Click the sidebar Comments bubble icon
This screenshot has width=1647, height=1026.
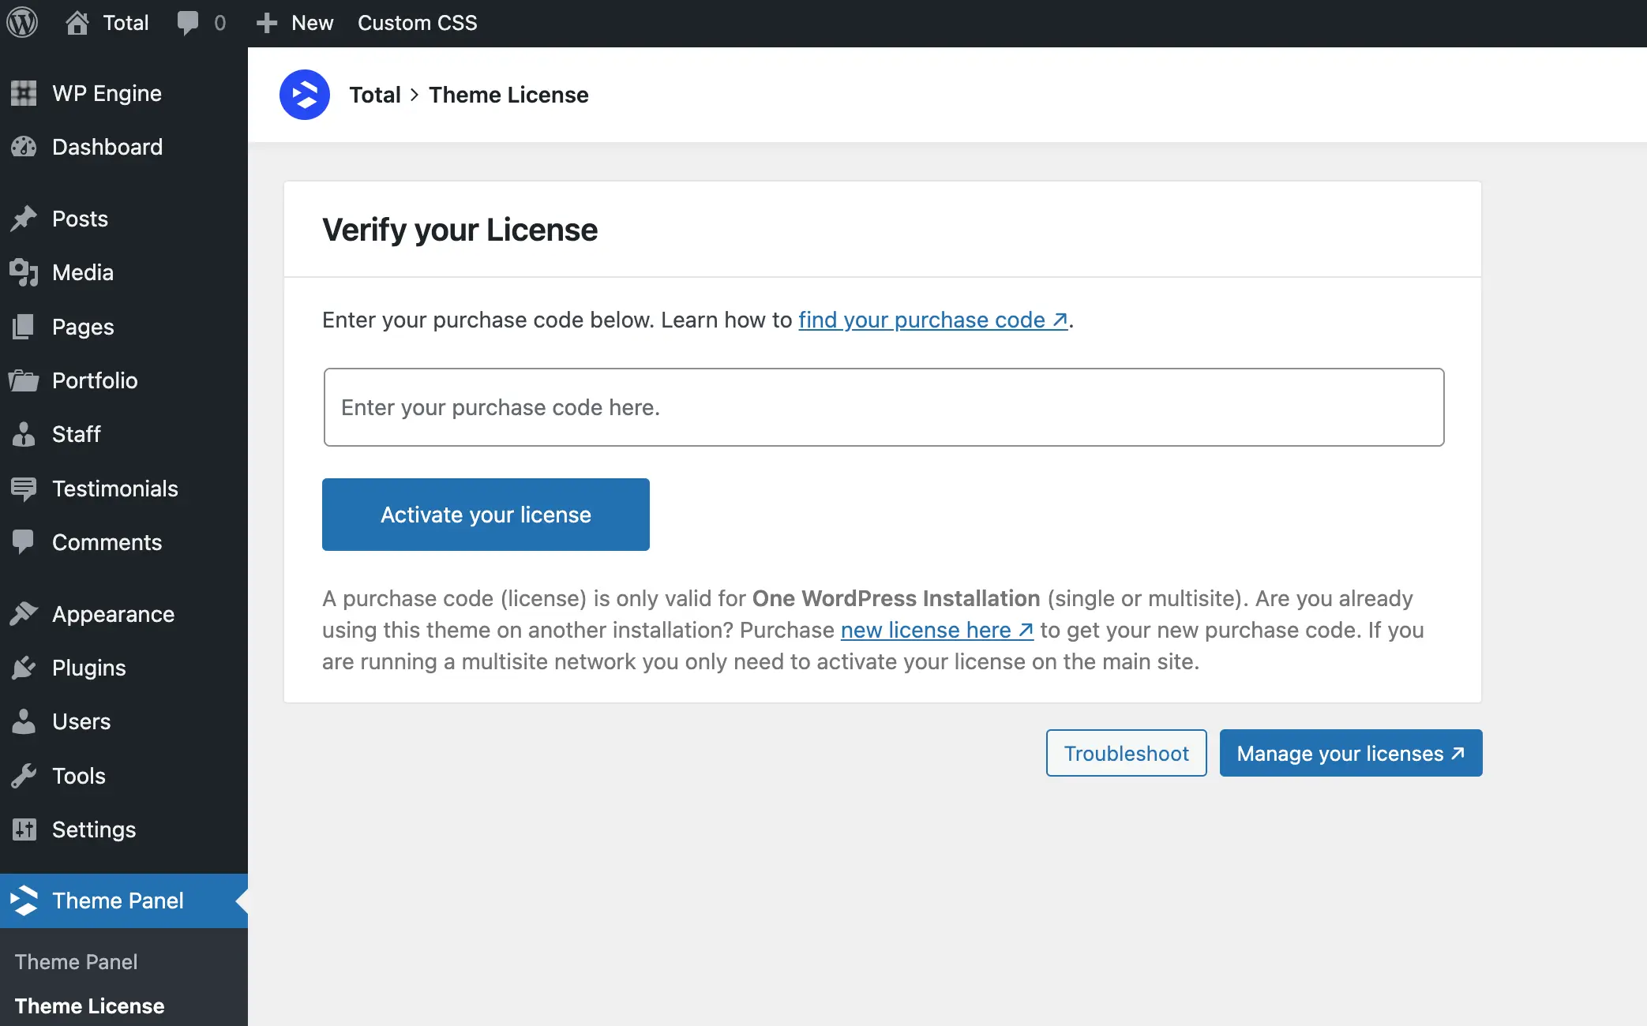click(x=24, y=542)
